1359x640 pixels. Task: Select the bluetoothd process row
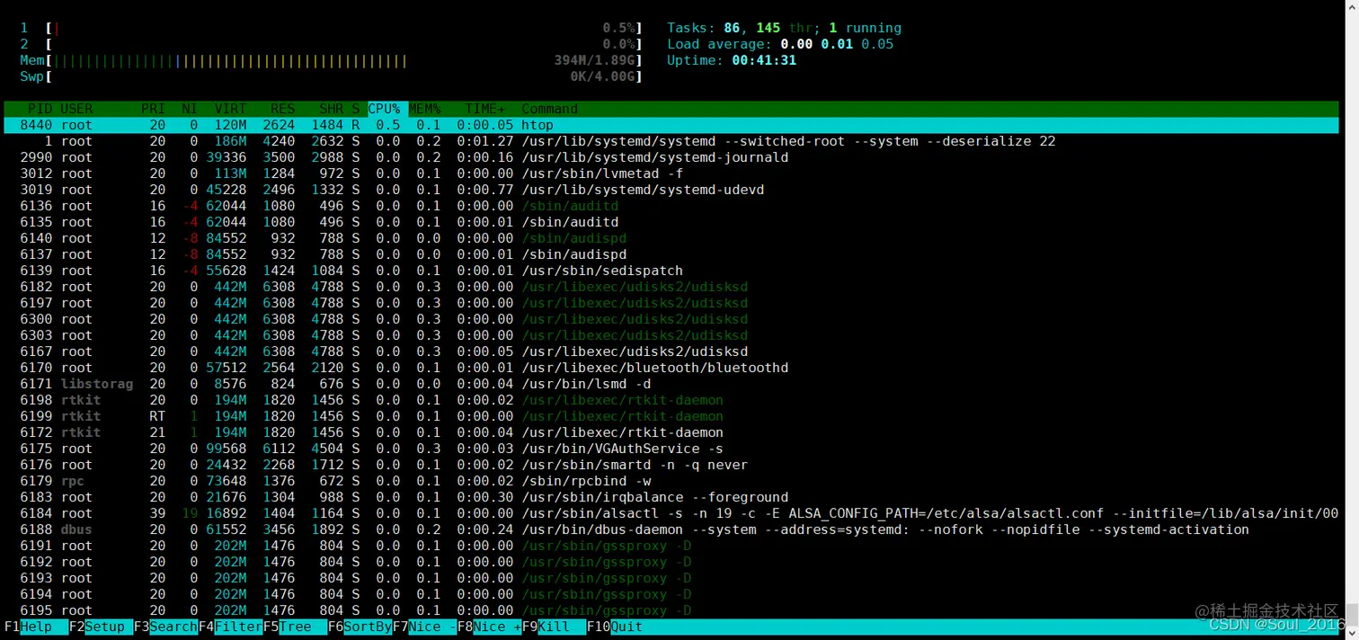point(671,368)
